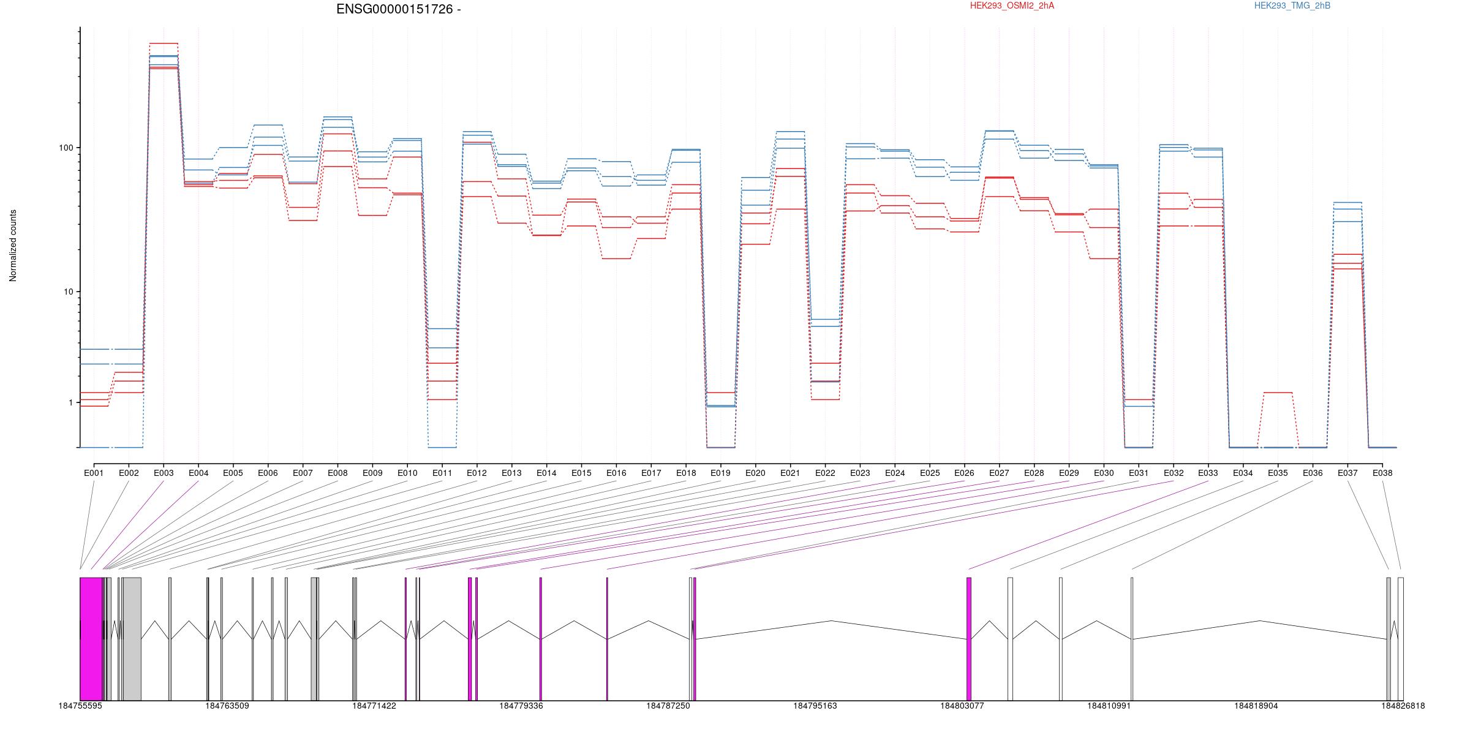Select exon label E016
This screenshot has height=735, width=1470.
click(x=616, y=473)
